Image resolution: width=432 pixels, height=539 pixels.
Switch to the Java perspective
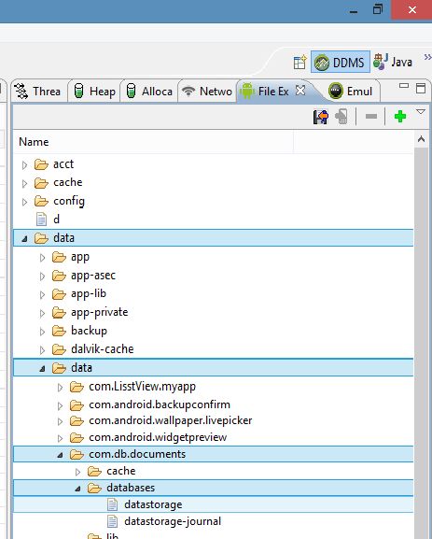click(393, 62)
